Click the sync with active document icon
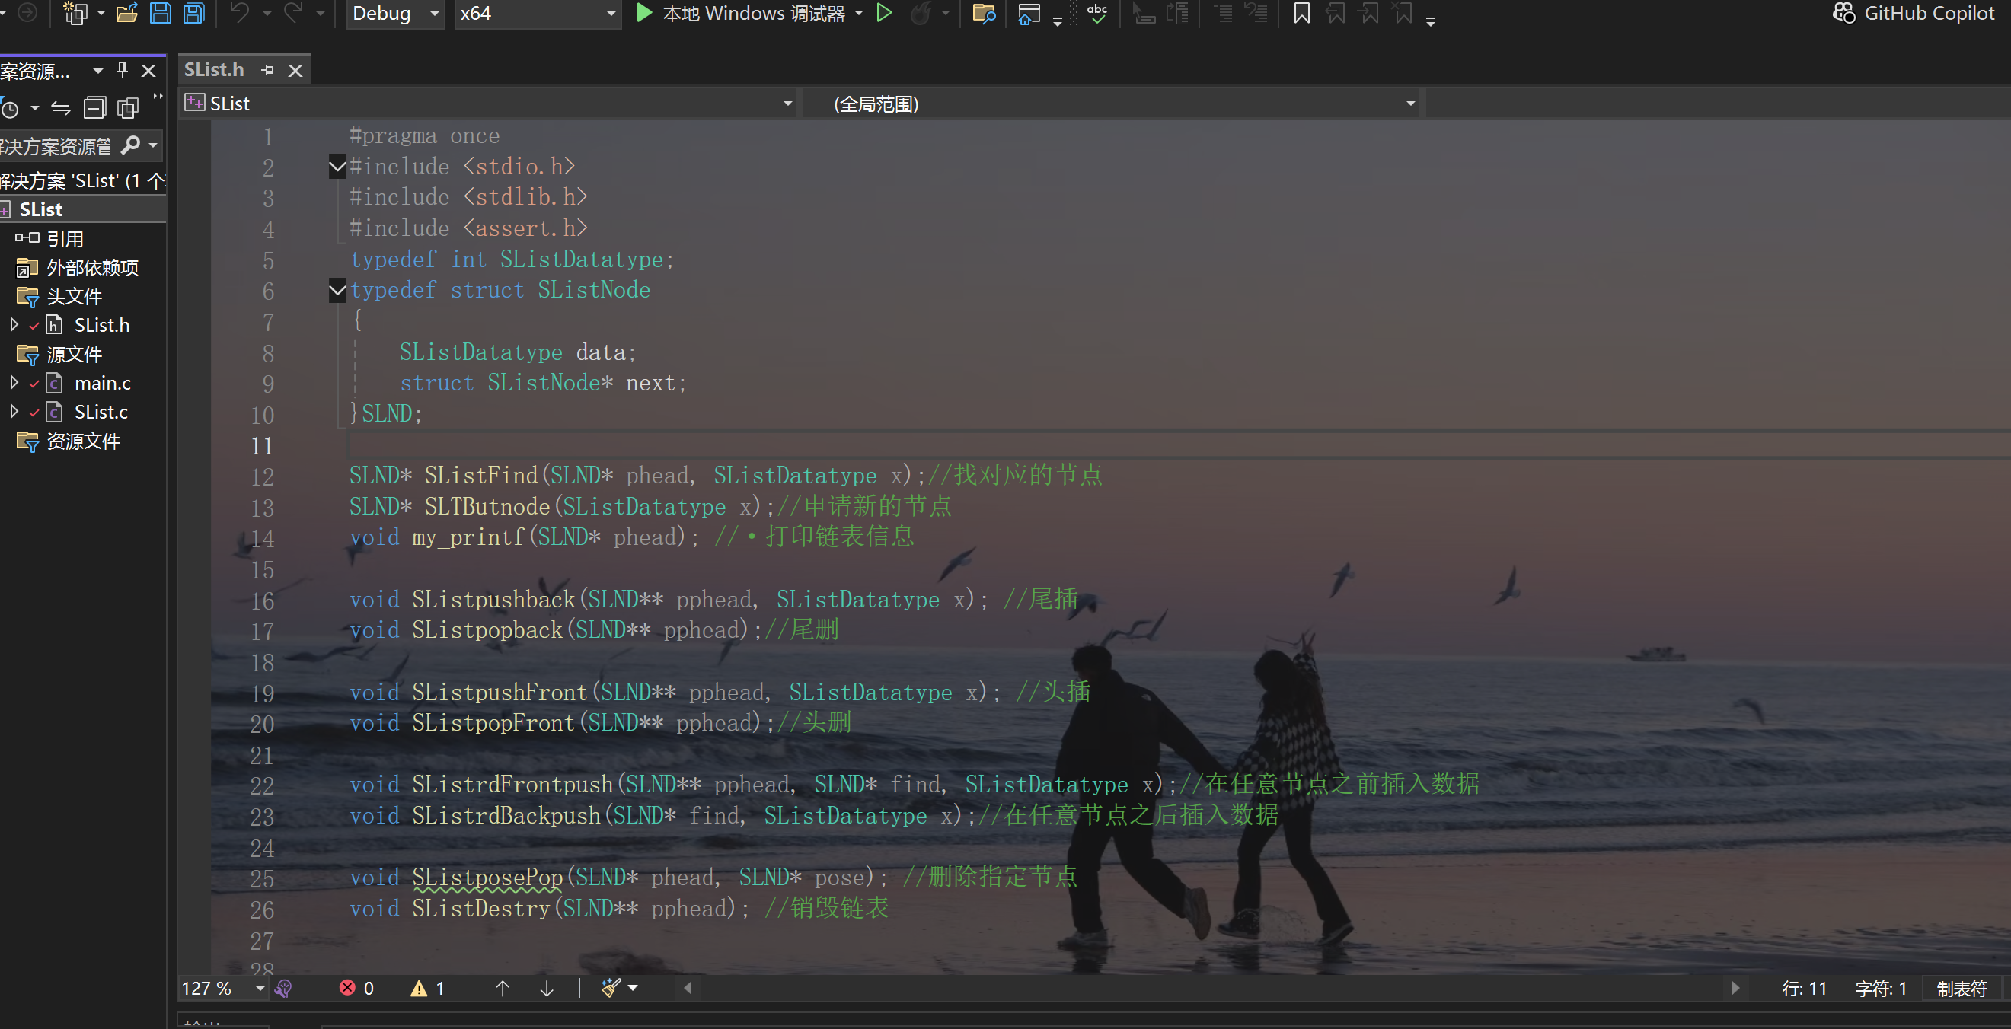 [x=61, y=107]
